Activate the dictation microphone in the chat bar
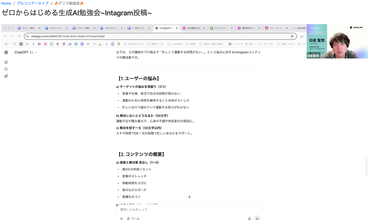Screen dimensions: 368x220 [249, 218]
